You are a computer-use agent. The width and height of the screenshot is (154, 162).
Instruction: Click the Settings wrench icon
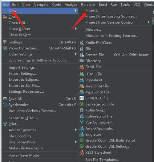tap(5, 42)
